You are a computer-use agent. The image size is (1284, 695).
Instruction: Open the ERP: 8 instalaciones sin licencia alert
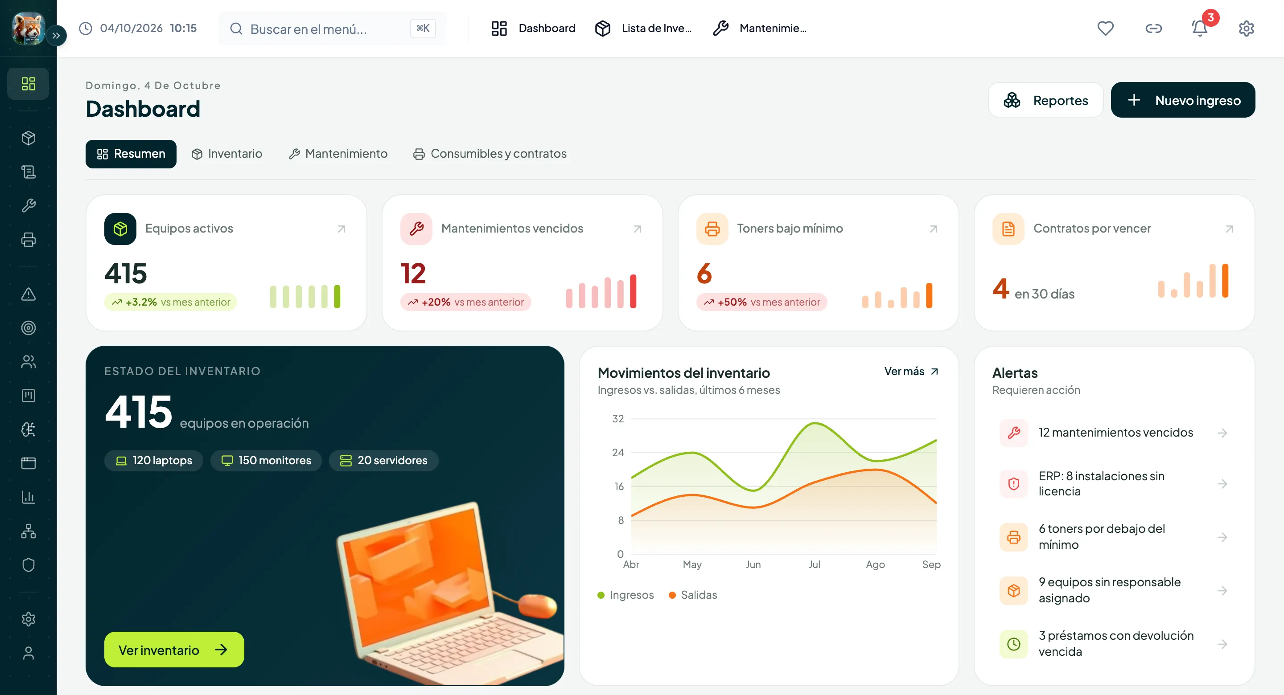(1114, 484)
